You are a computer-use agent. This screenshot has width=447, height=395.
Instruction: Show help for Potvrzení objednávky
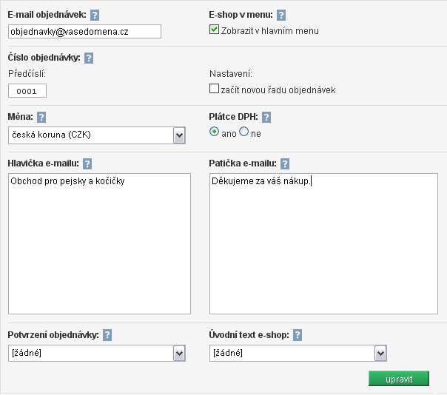click(x=107, y=335)
